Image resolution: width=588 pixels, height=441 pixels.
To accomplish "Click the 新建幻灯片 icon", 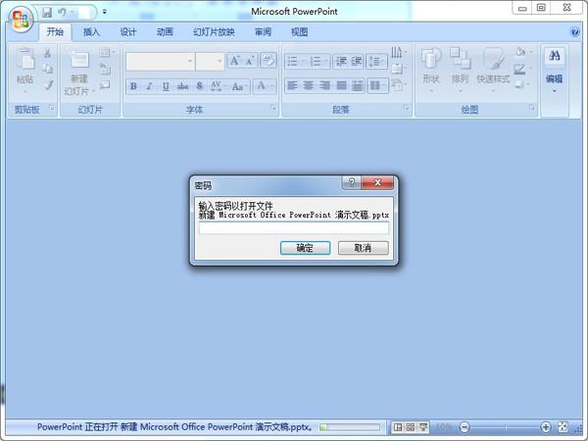I will tap(79, 60).
